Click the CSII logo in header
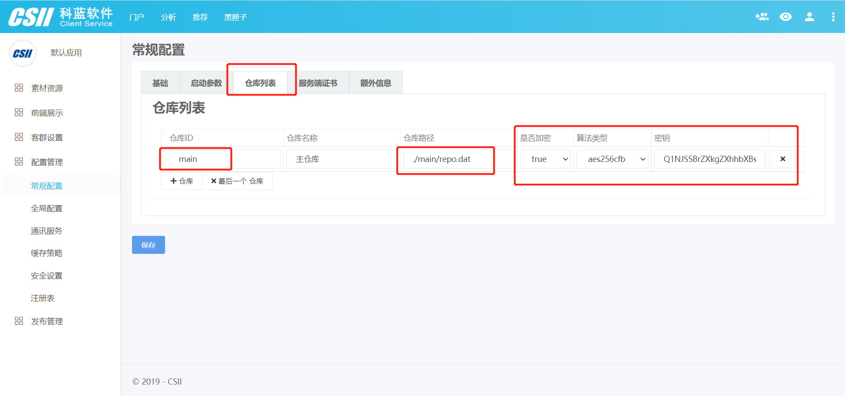Screen dimensions: 845x396 (x=61, y=17)
